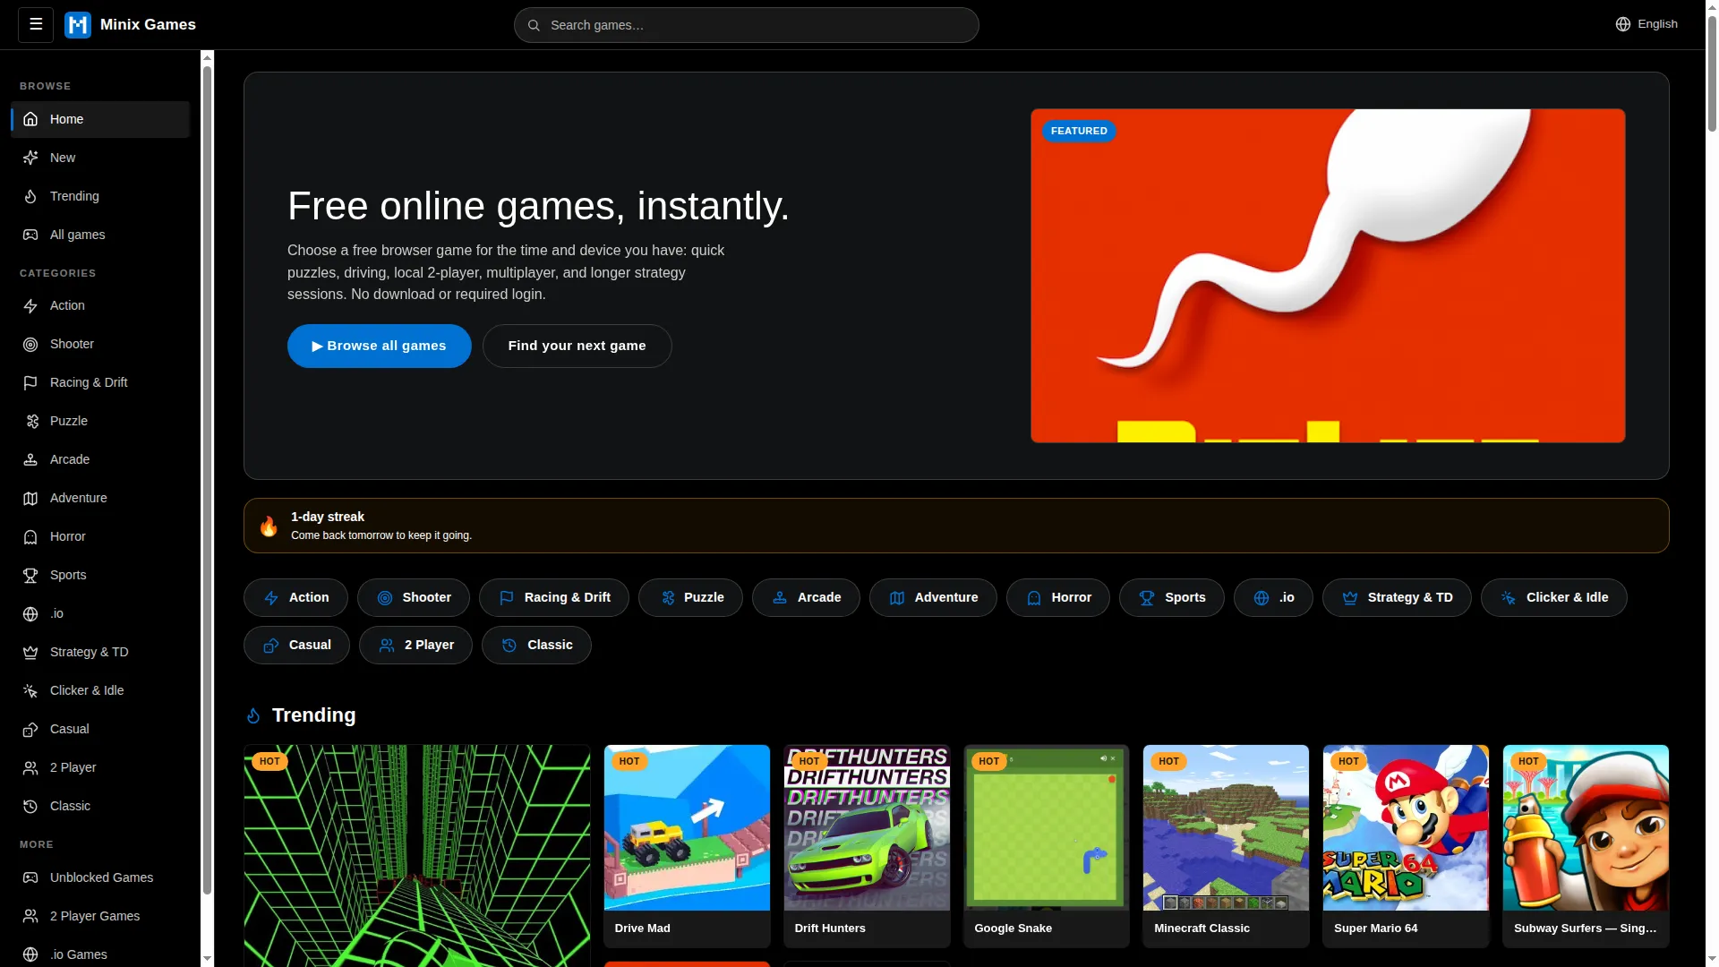Screen dimensions: 1719x967
Task: Go to Trending in the sidebar
Action: [x=100, y=196]
